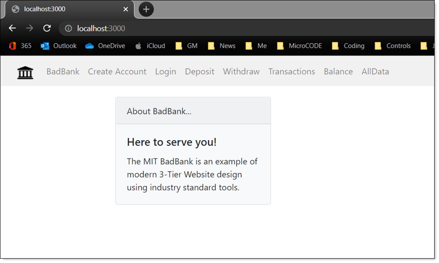
Task: Open the News bookmarks folder
Action: [222, 46]
